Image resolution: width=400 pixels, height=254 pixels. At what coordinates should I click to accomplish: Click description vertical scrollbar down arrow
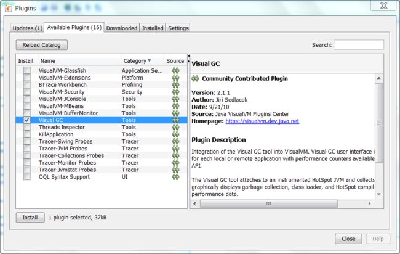(379, 194)
